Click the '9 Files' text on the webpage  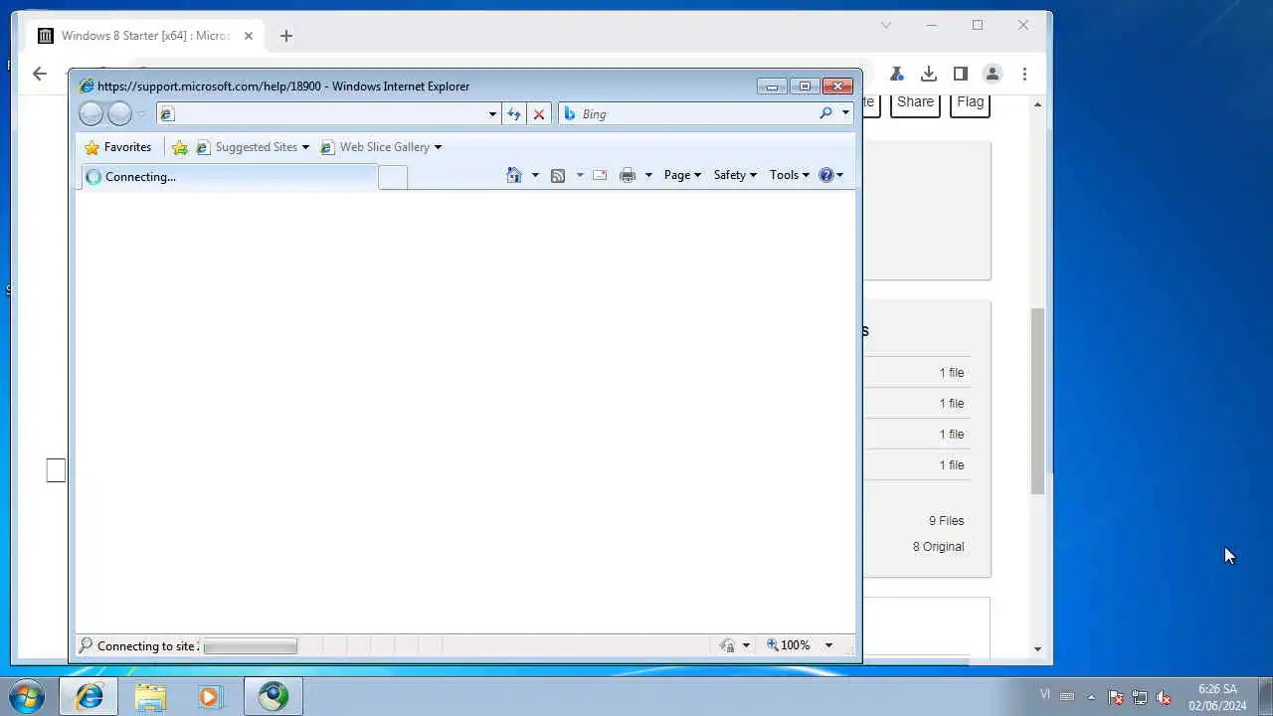coord(947,521)
